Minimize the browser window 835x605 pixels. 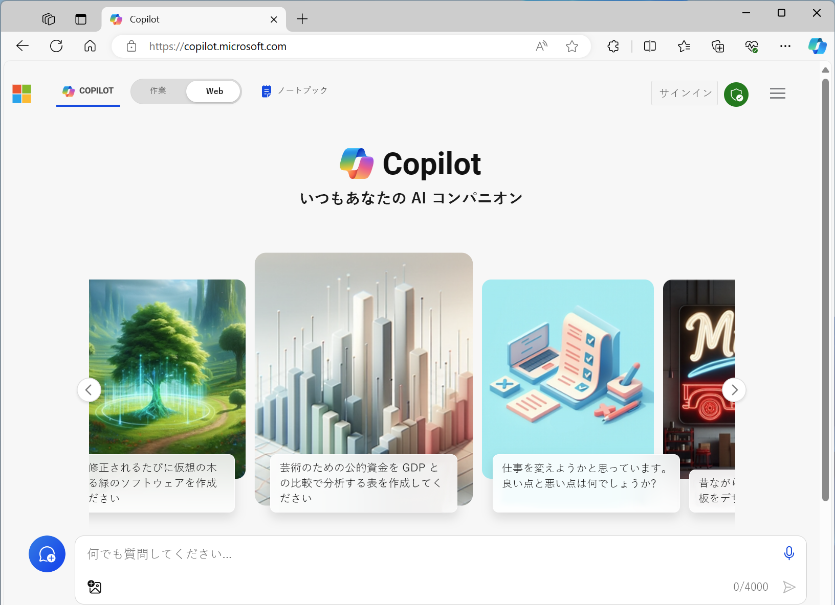click(x=746, y=13)
